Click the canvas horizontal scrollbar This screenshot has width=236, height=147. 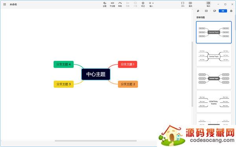(96, 141)
